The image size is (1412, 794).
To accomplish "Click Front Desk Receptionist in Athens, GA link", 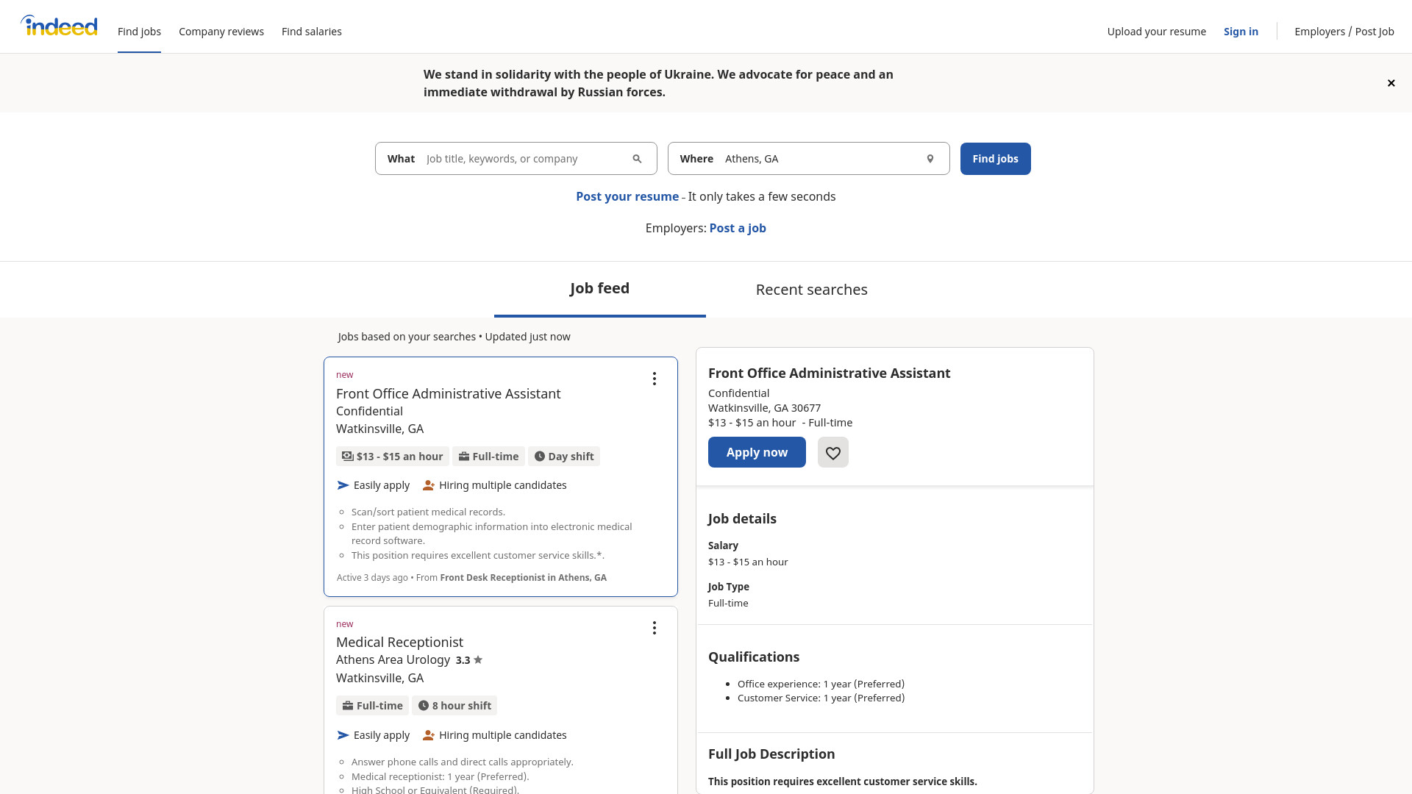I will coord(523,578).
